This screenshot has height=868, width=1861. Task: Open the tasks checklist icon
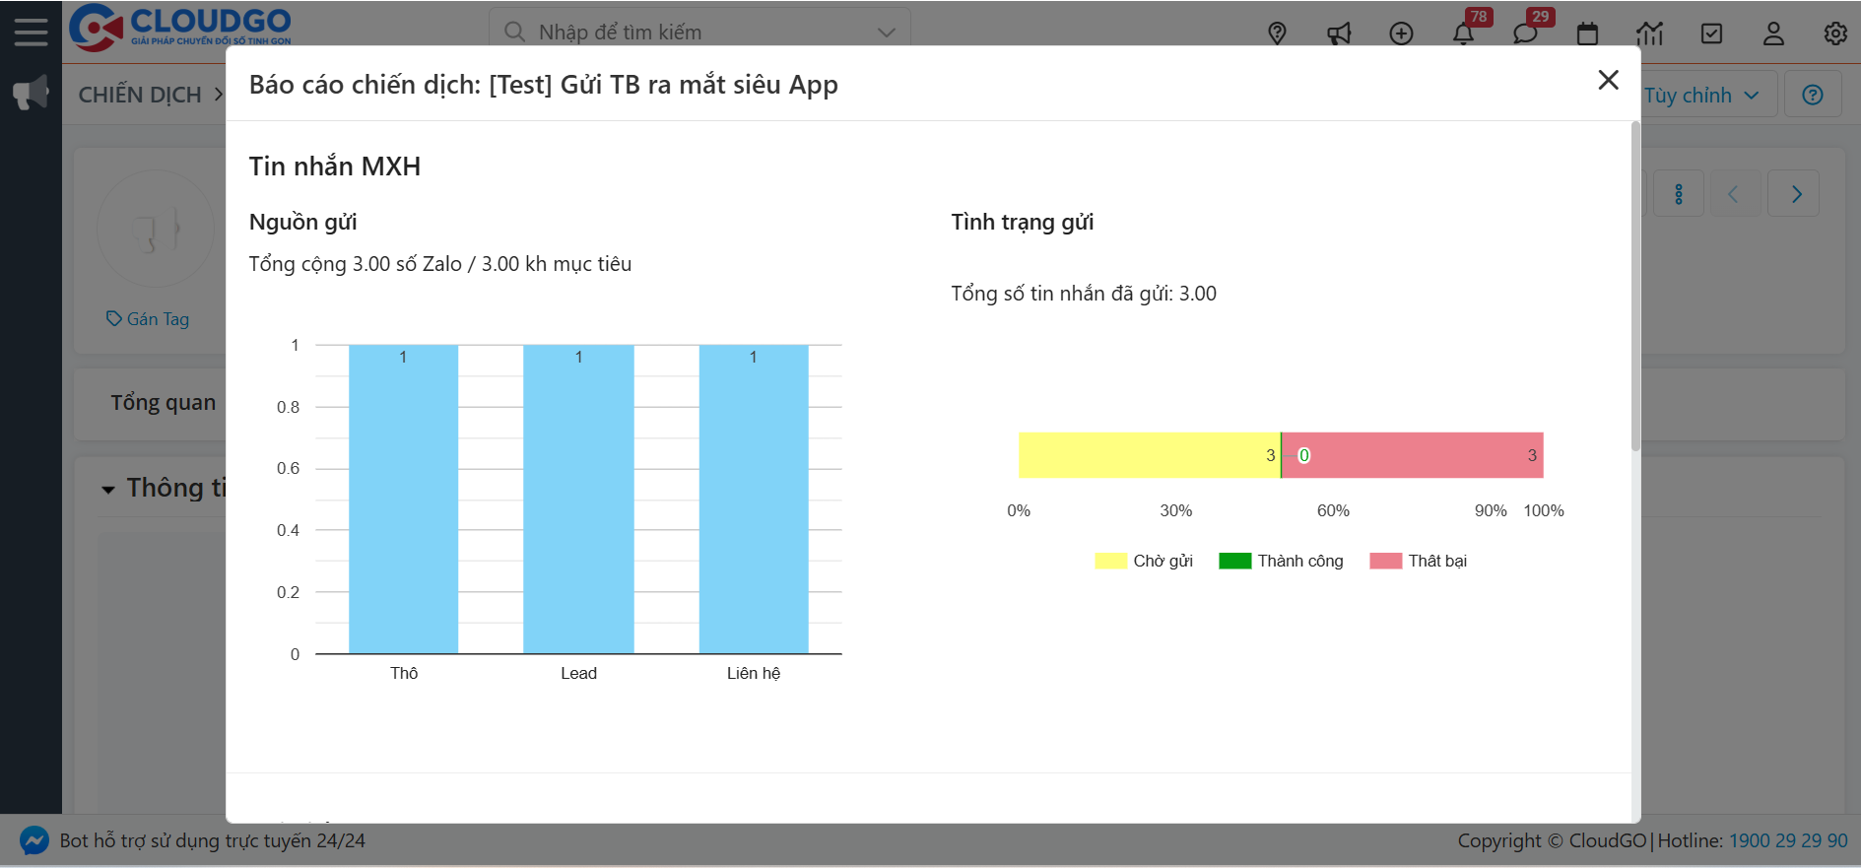(1711, 34)
